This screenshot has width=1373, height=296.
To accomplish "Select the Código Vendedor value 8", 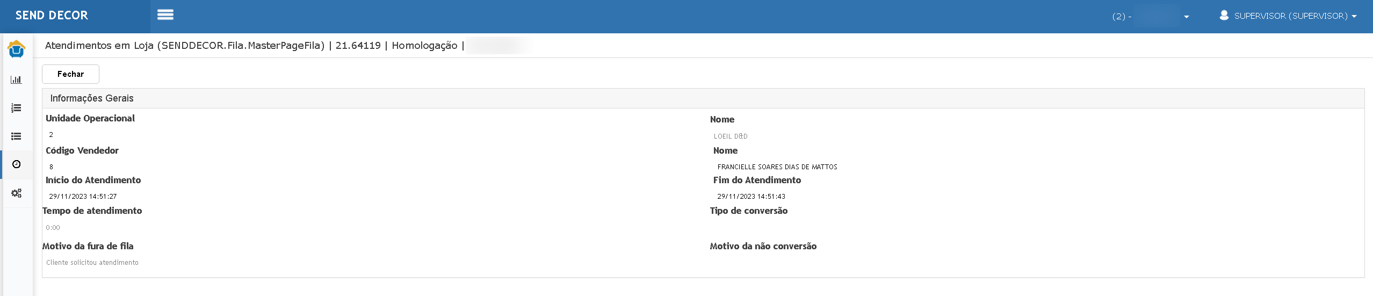I will [x=51, y=167].
